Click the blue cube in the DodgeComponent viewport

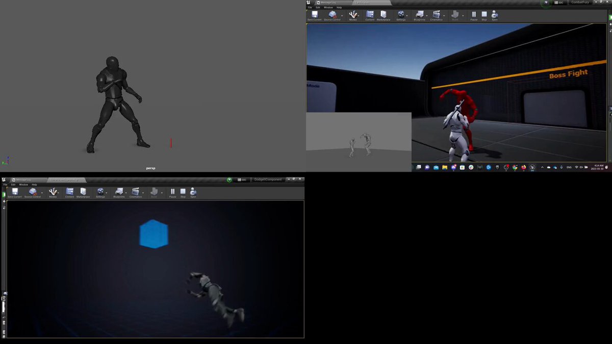coord(154,234)
